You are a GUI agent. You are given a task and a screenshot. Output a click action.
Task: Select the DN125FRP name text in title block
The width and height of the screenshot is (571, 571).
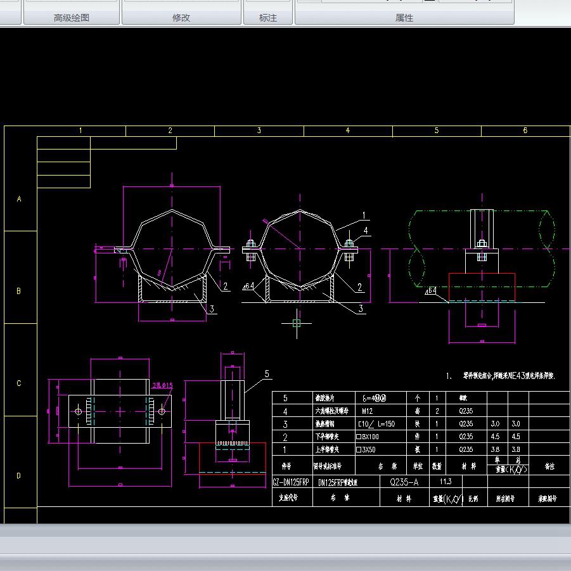point(338,482)
